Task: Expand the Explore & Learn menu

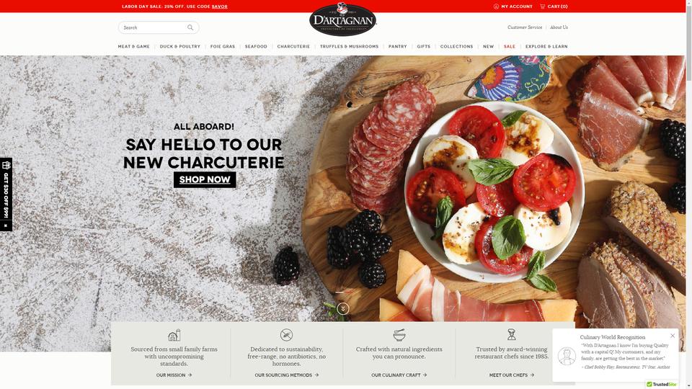Action: click(546, 46)
